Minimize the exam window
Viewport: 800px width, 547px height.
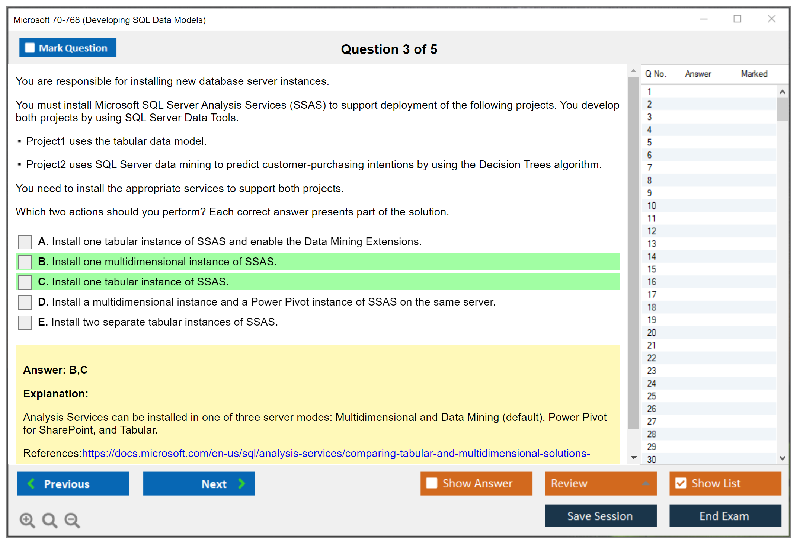point(704,19)
